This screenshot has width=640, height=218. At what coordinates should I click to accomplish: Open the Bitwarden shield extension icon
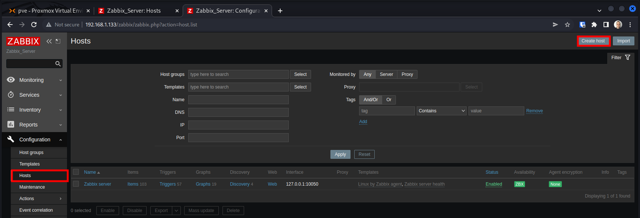(582, 25)
